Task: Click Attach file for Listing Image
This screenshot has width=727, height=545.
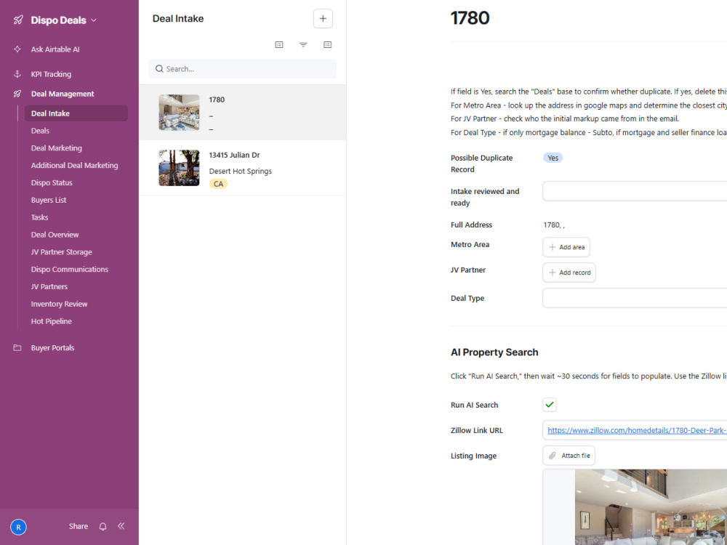Action: coord(569,456)
